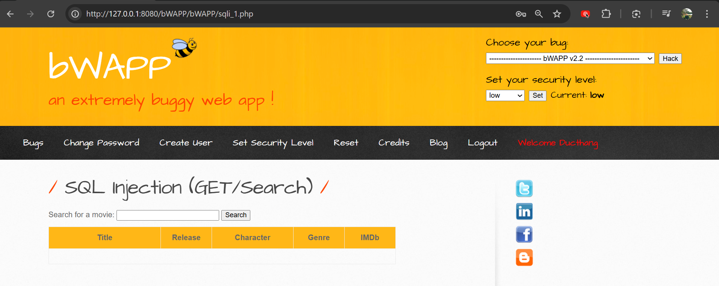Bookmark this page with star icon
This screenshot has height=286, width=719.
[x=557, y=14]
